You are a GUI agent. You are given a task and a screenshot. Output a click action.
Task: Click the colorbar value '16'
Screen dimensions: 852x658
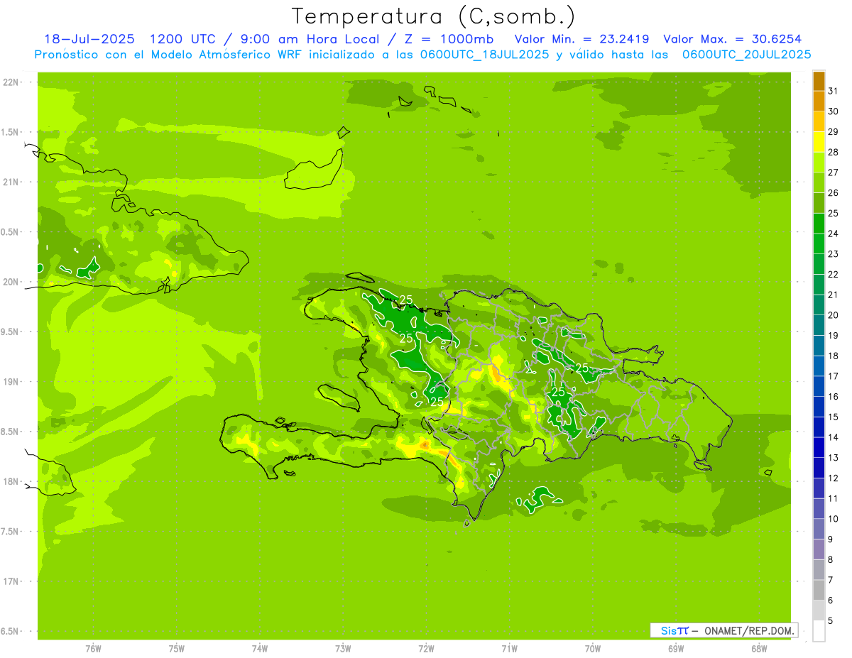pyautogui.click(x=833, y=396)
